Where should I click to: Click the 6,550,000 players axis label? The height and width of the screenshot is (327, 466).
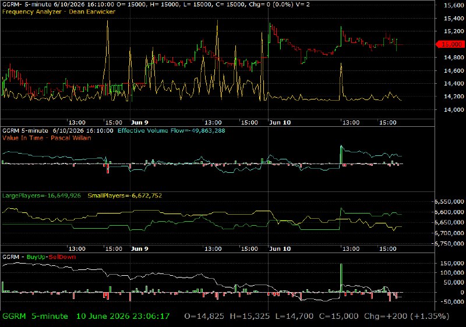[x=449, y=201]
